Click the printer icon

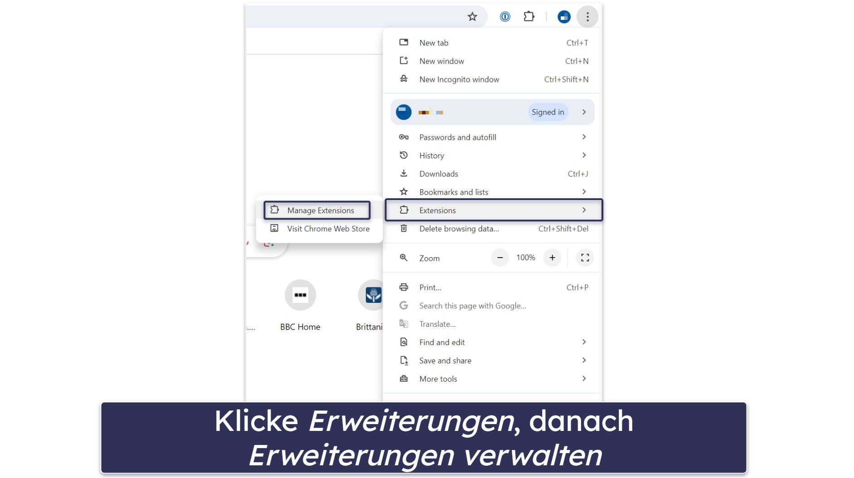[403, 287]
